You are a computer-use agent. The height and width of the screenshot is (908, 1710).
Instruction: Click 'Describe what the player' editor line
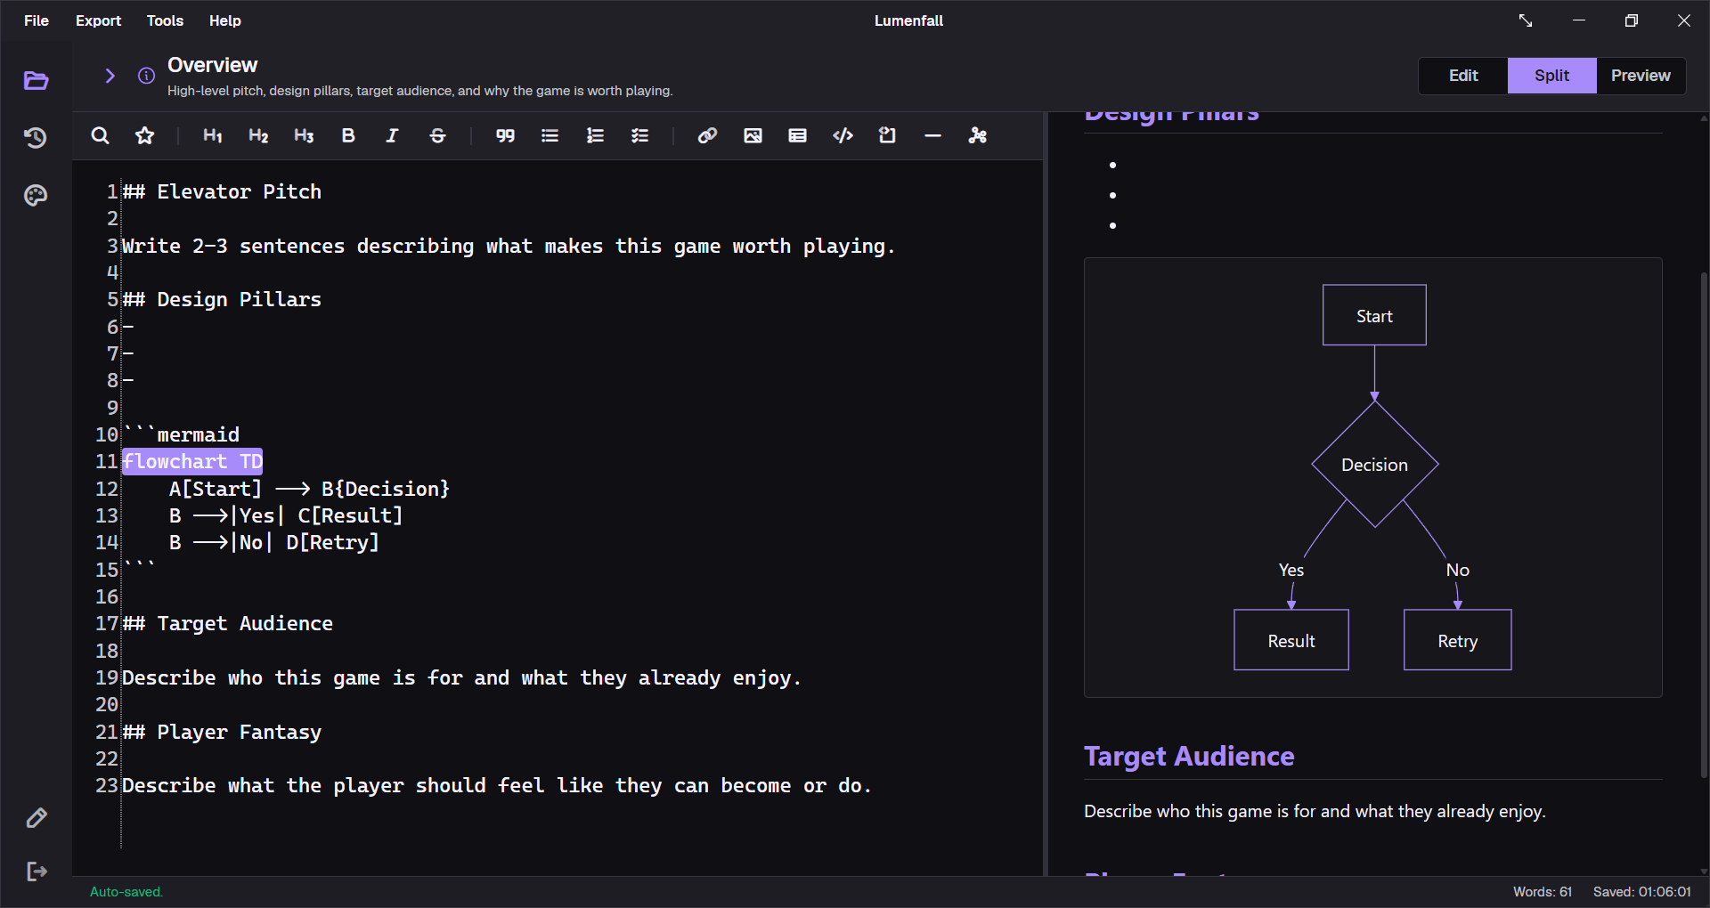pos(497,785)
